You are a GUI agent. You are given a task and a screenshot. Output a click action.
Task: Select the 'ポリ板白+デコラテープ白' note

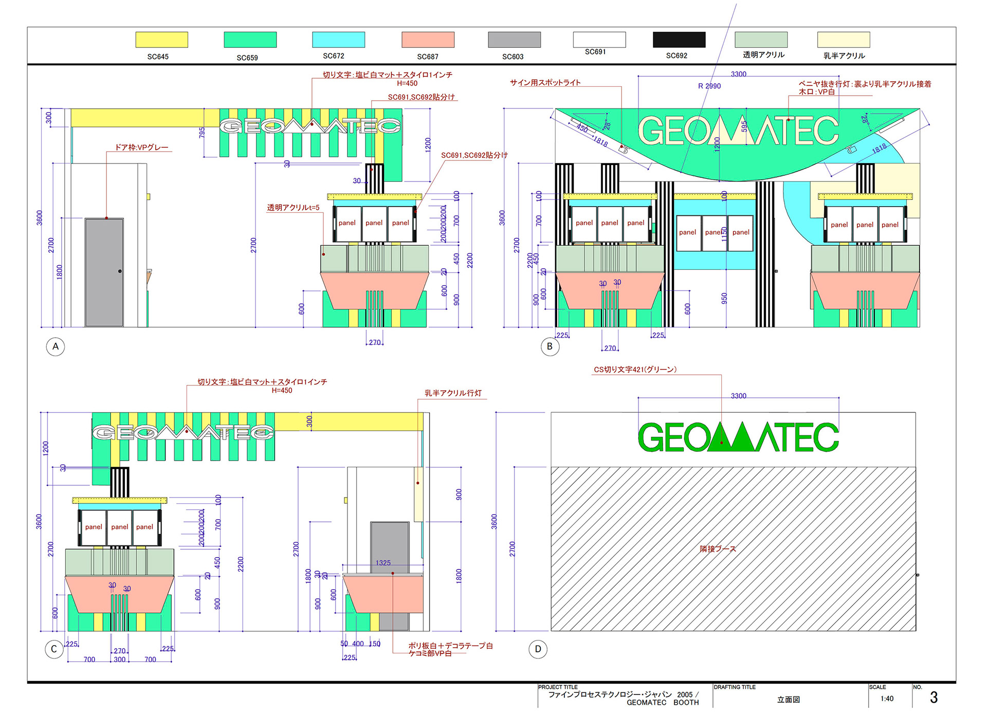(x=450, y=646)
